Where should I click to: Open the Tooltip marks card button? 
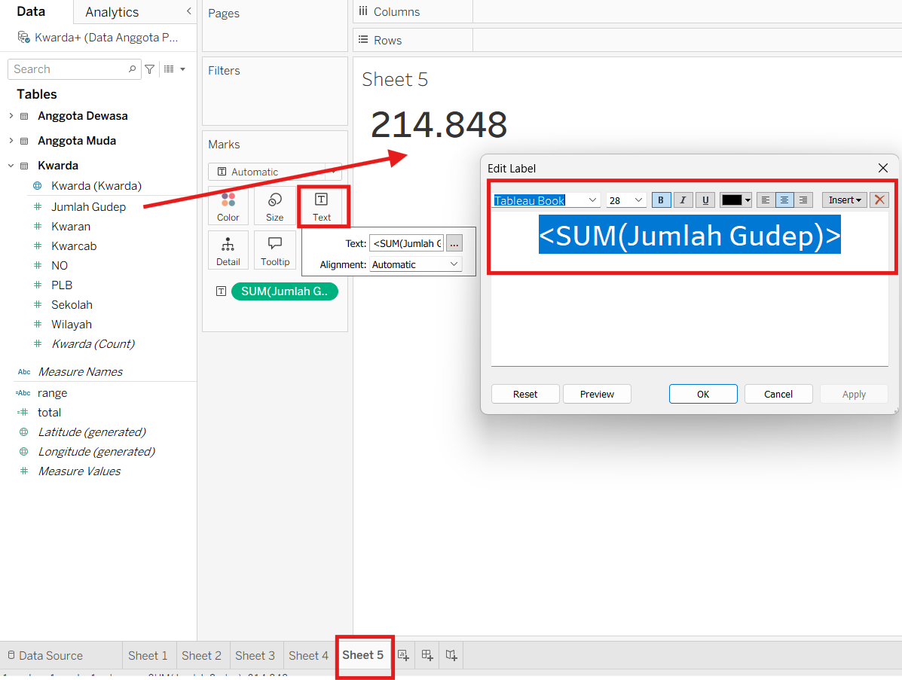(274, 250)
